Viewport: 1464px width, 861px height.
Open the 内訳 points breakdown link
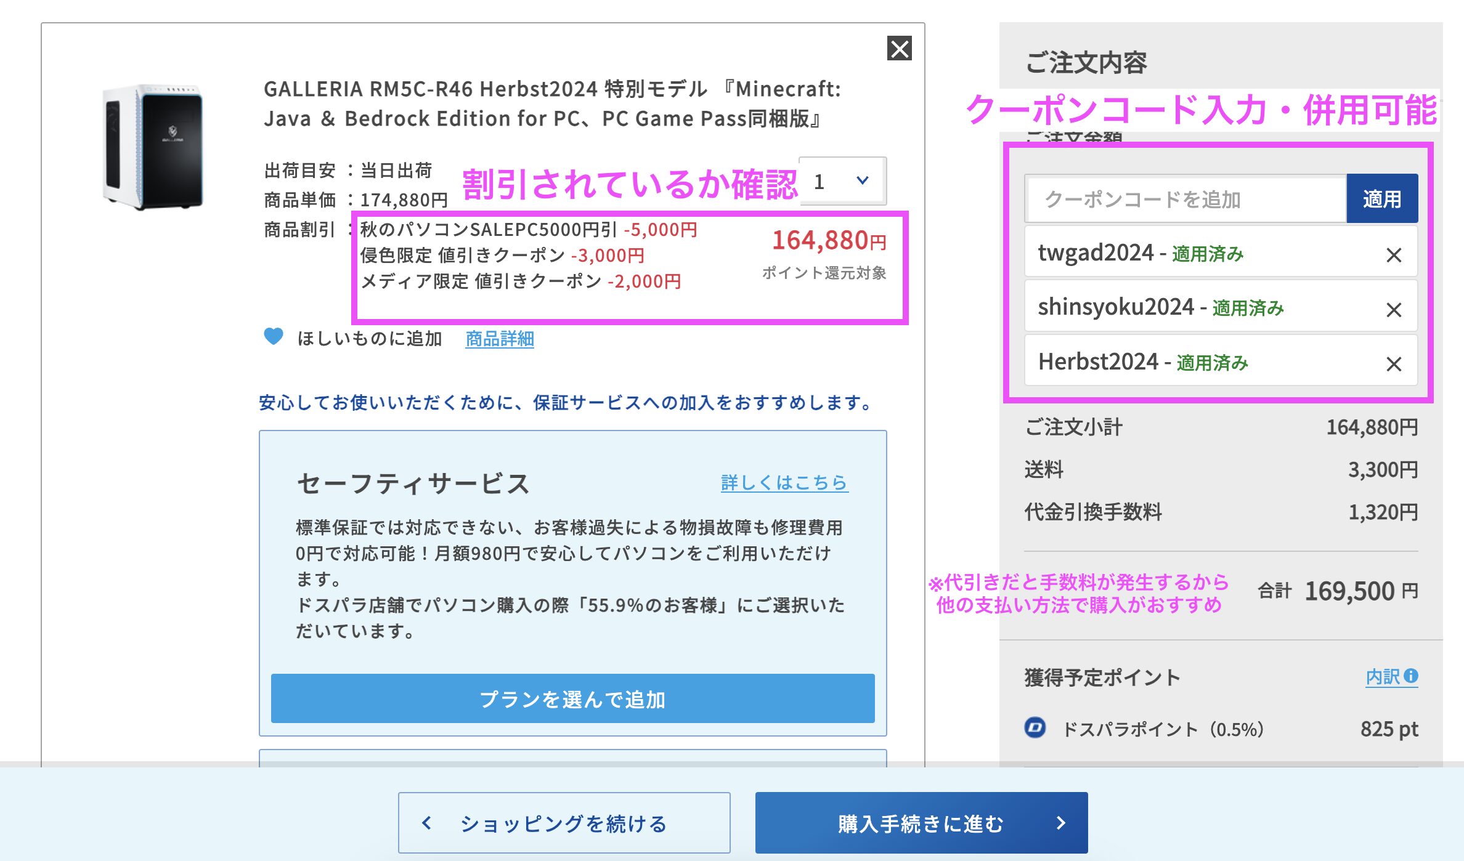point(1383,676)
